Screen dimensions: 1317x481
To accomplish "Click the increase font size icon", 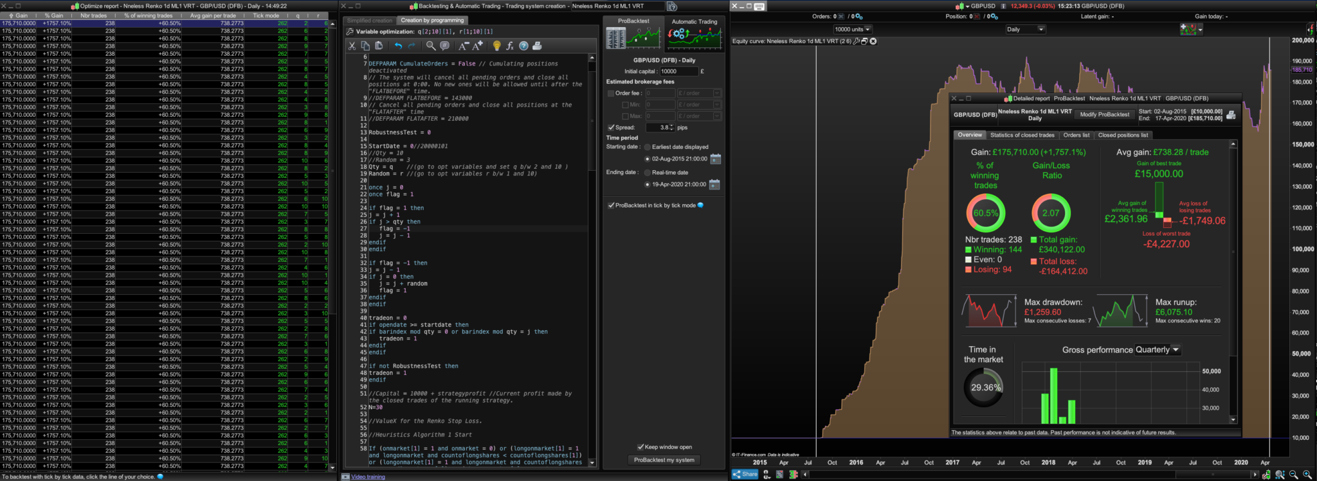I will pos(478,46).
